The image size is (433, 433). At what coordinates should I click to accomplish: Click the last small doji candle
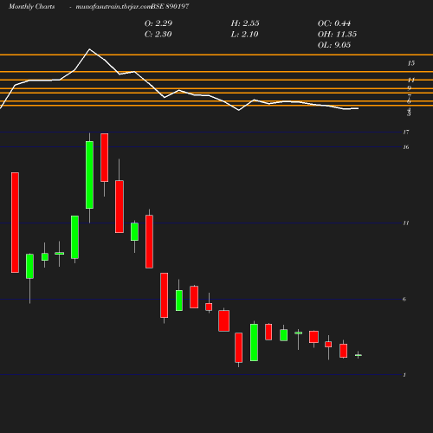(359, 355)
